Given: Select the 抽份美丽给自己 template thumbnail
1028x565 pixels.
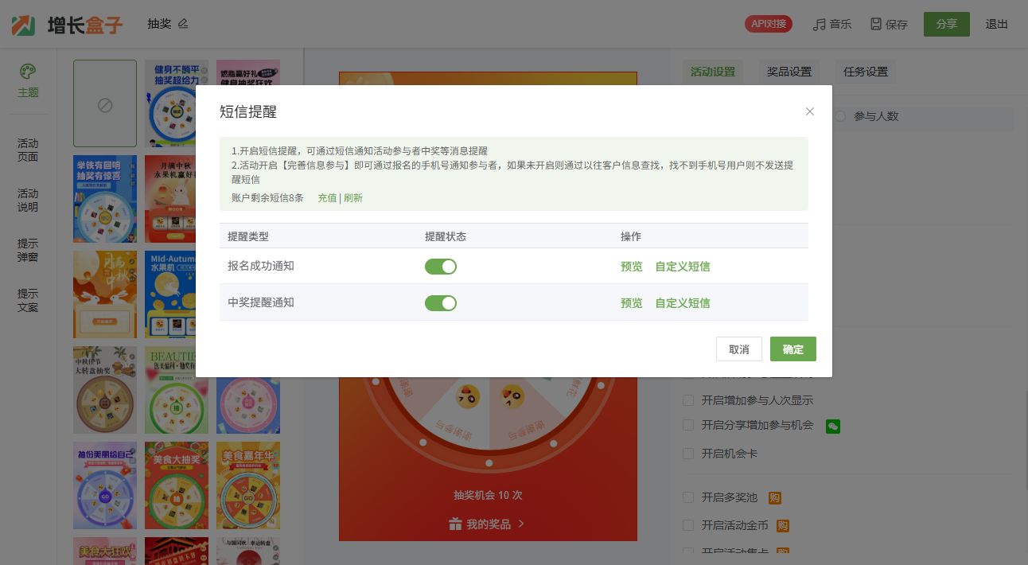Looking at the screenshot, I should [x=105, y=485].
